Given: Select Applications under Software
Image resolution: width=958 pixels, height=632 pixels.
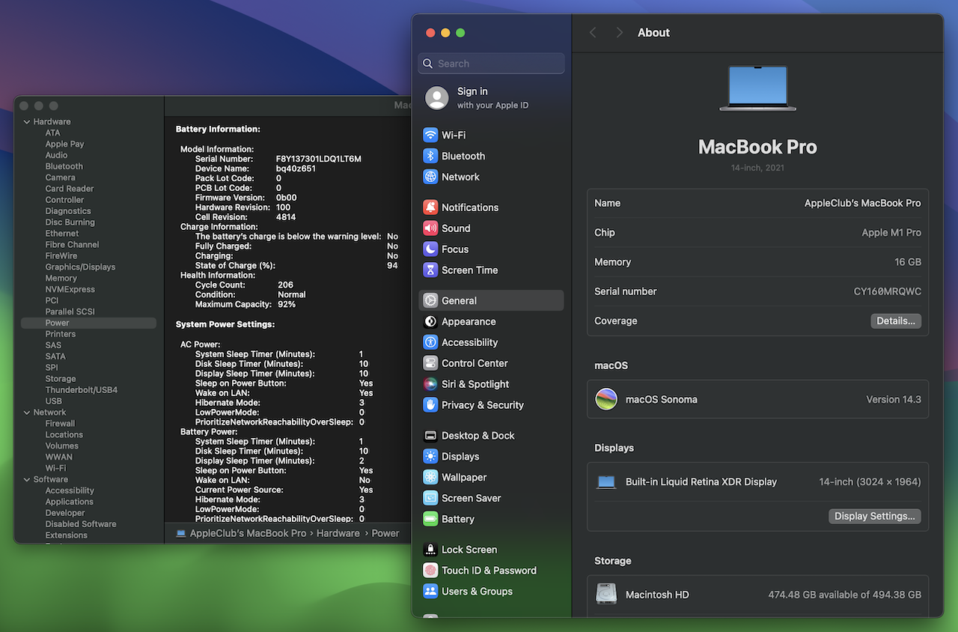Looking at the screenshot, I should coord(69,502).
